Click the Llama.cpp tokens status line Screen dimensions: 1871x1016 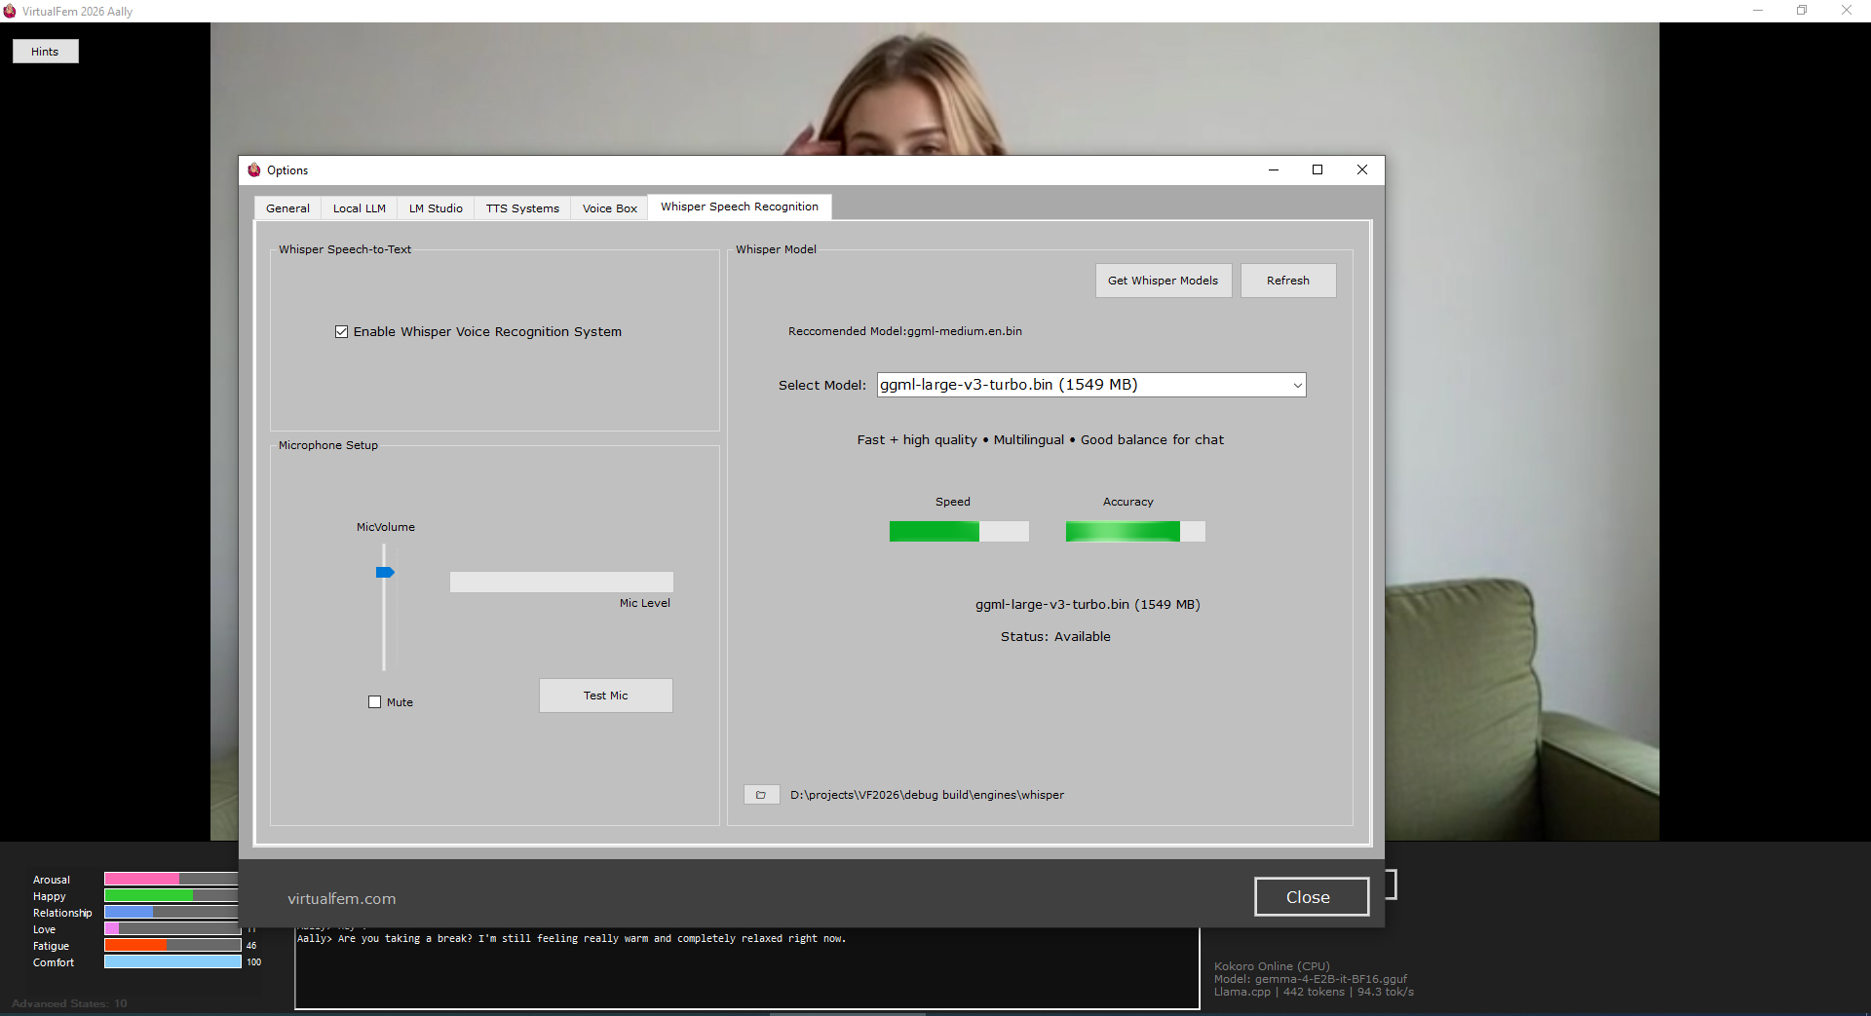[x=1314, y=992]
